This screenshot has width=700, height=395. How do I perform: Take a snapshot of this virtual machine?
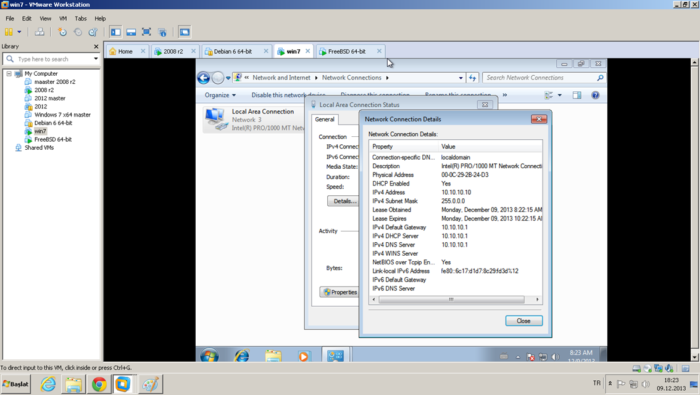click(x=62, y=32)
